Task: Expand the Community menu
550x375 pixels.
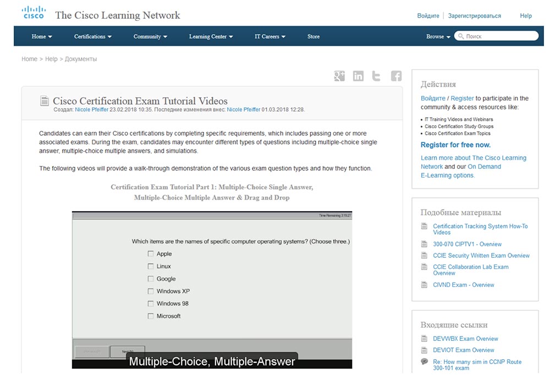Action: 150,36
